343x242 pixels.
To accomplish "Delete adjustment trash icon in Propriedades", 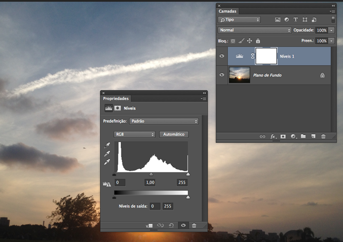I will 194,225.
